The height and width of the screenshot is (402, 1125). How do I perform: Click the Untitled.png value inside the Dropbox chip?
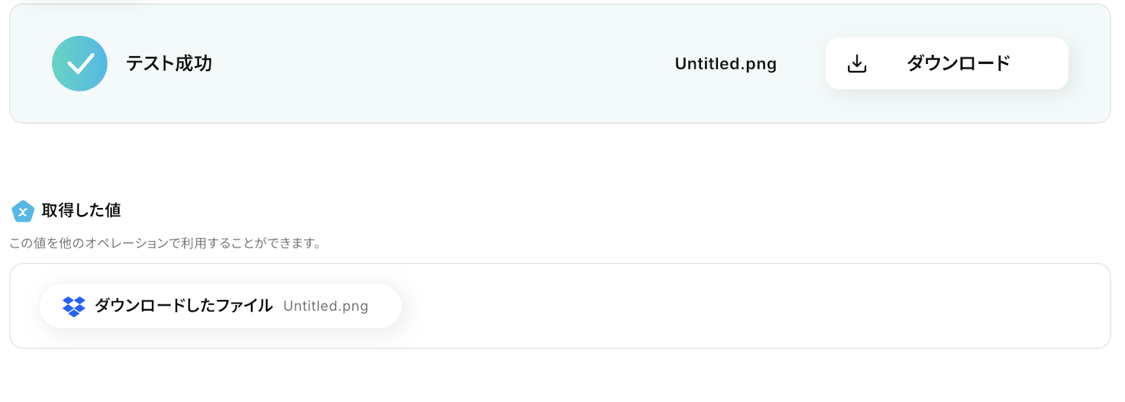[326, 306]
